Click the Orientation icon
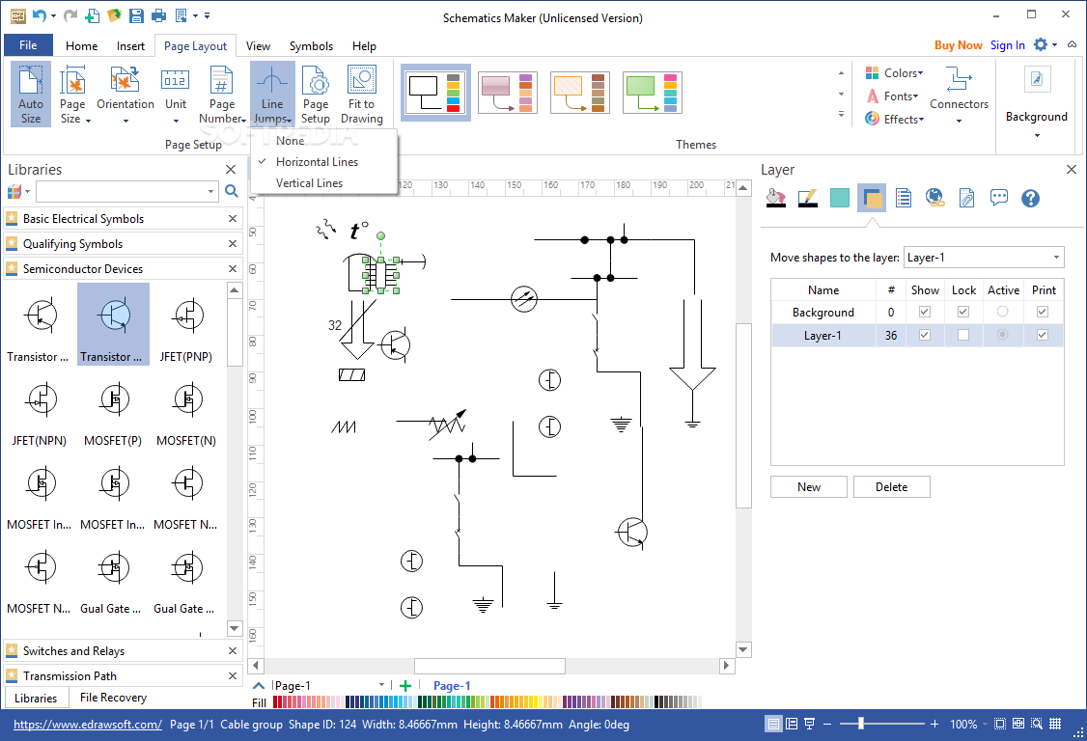1087x741 pixels. point(125,94)
